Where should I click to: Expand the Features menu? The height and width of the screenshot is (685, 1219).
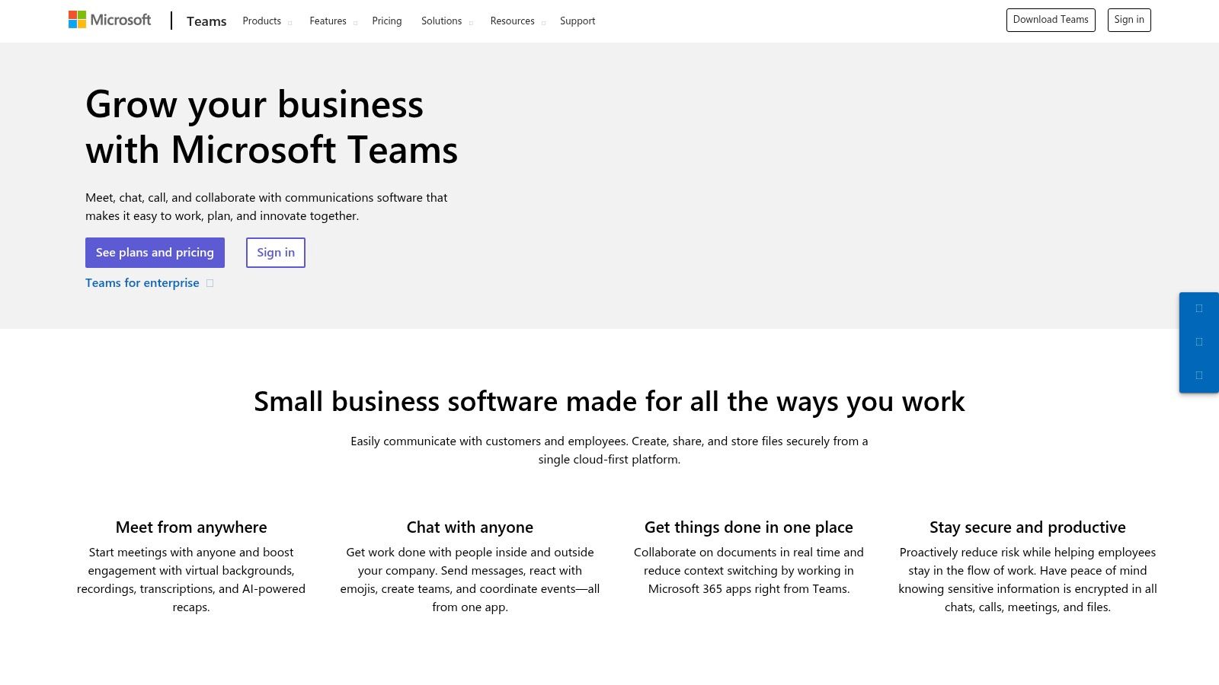pyautogui.click(x=328, y=21)
